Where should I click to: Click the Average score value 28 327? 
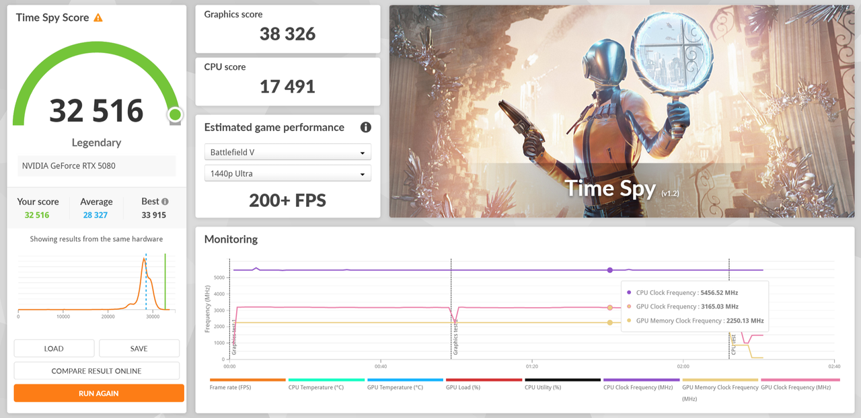[96, 215]
